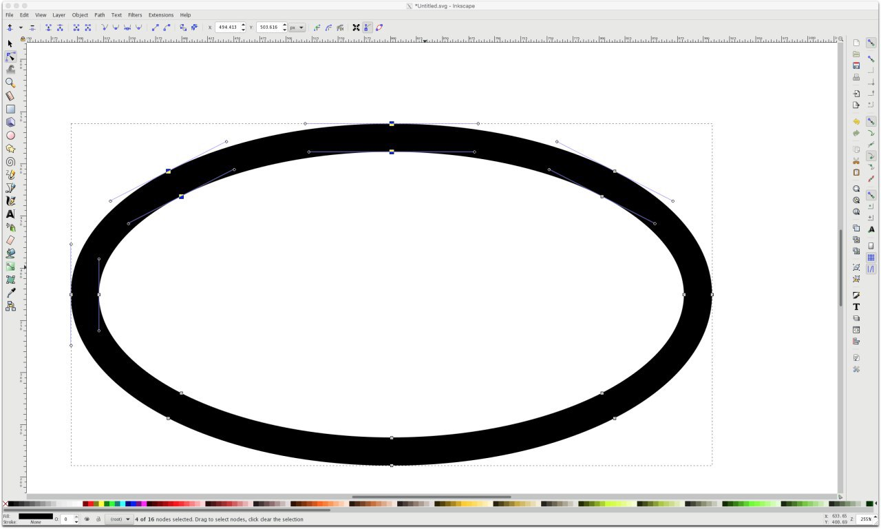Select the Paint bucket tool
Screen dimensions: 881x529
click(10, 253)
